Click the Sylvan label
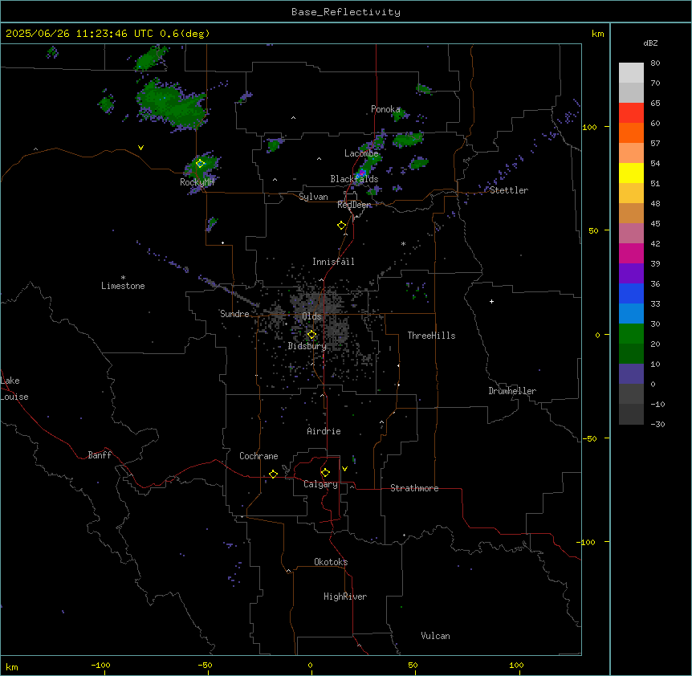The image size is (692, 676). pos(313,197)
